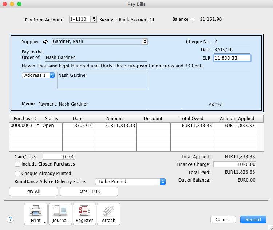Viewport: 273px width, 230px height.
Task: Click the Cancel button
Action: (x=223, y=219)
